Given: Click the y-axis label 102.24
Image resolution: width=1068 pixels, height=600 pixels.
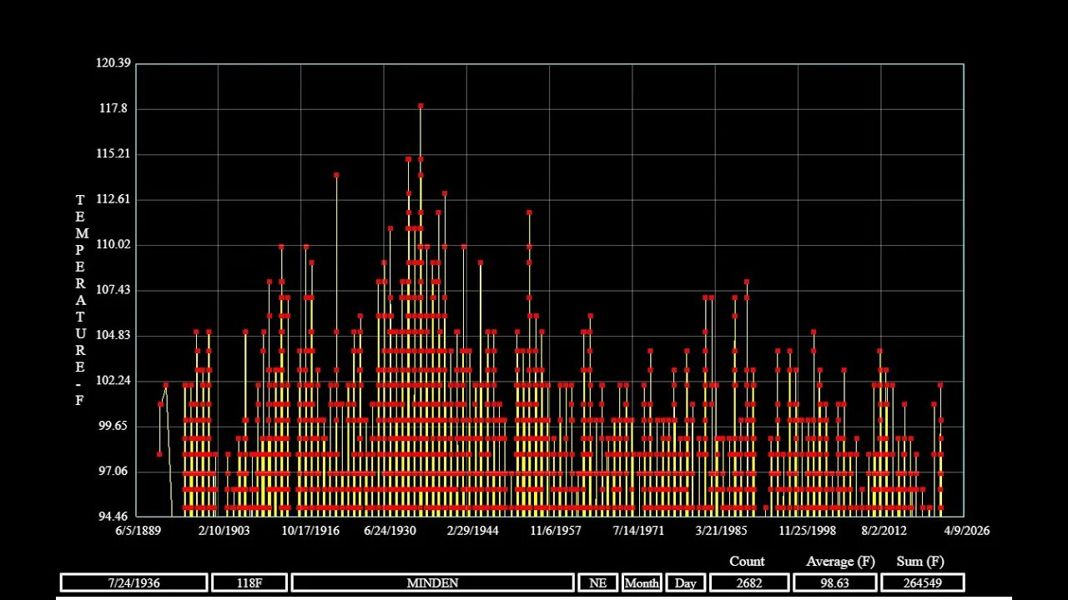Looking at the screenshot, I should (x=114, y=381).
